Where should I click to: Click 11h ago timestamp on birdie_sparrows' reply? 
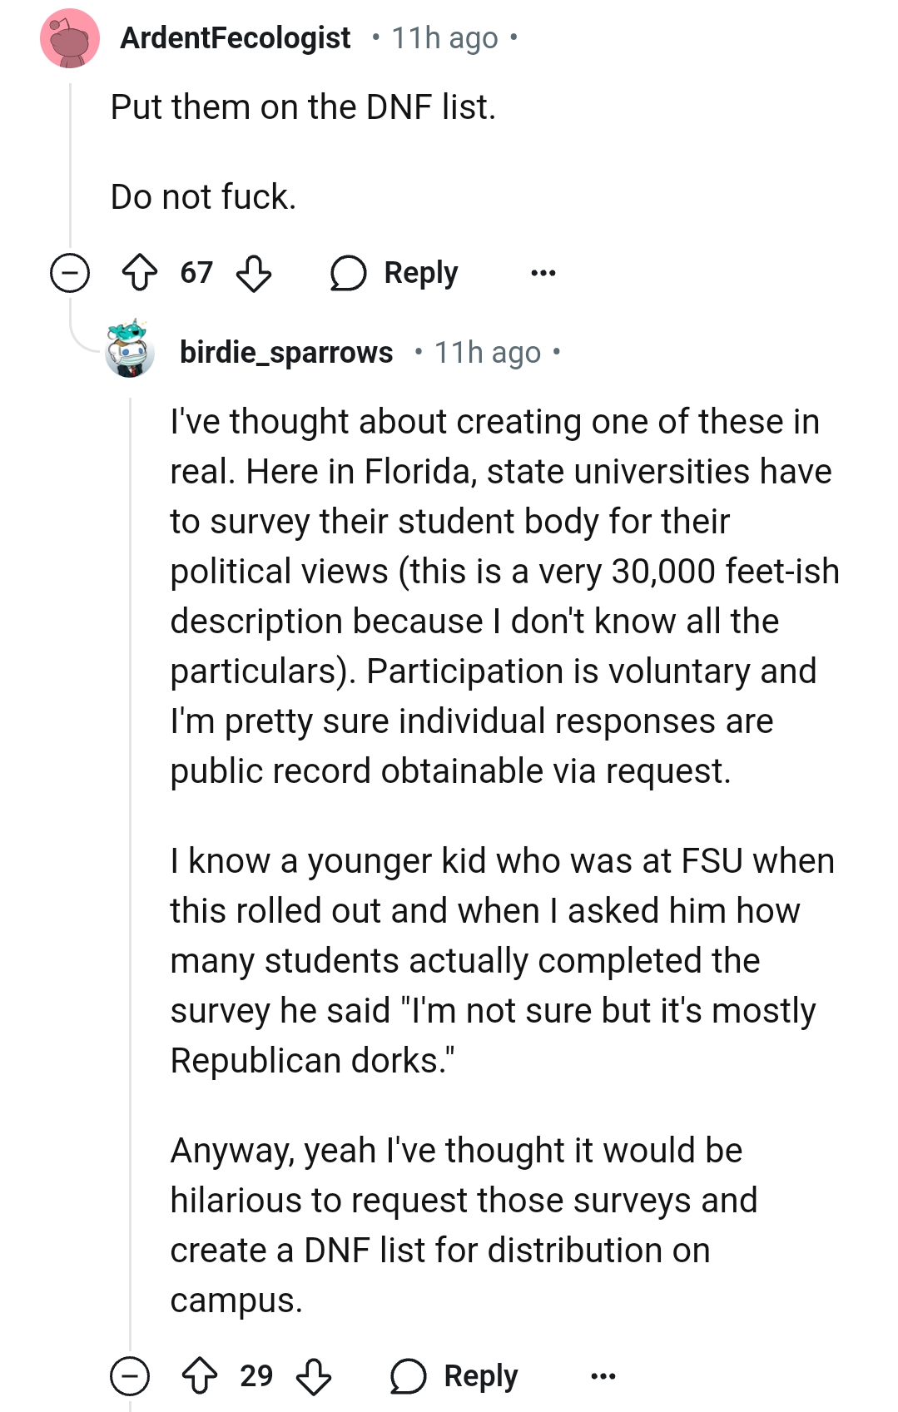tap(487, 353)
